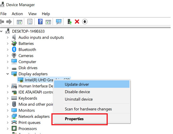Open the View menu
This screenshot has width=173, height=134.
click(32, 14)
